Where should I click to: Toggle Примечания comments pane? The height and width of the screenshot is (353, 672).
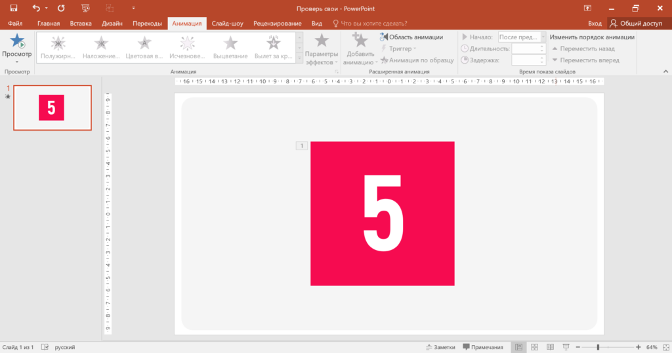click(483, 346)
